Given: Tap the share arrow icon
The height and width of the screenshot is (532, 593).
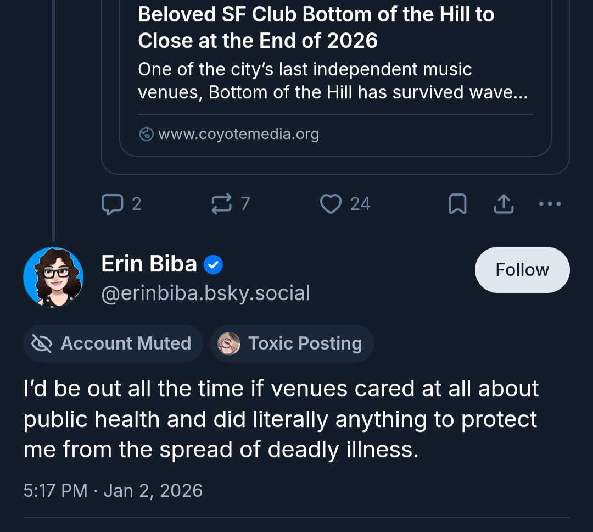Looking at the screenshot, I should coord(504,204).
